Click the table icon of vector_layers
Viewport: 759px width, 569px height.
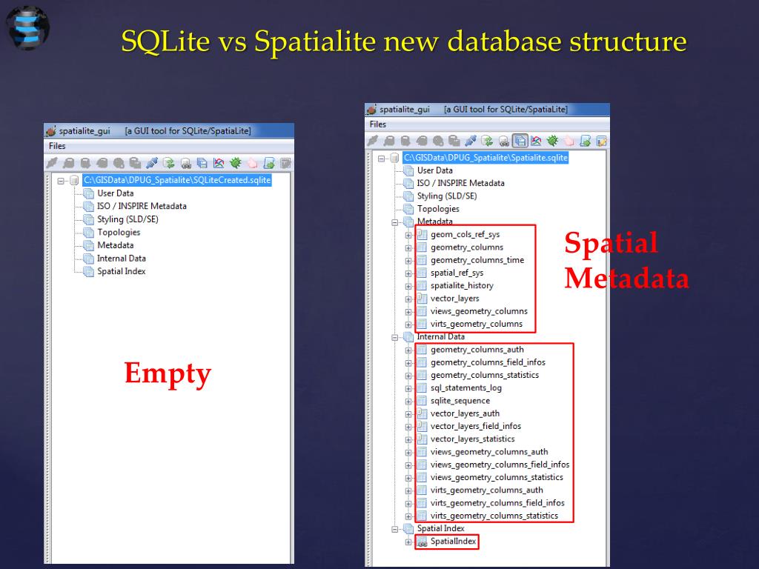pyautogui.click(x=422, y=299)
